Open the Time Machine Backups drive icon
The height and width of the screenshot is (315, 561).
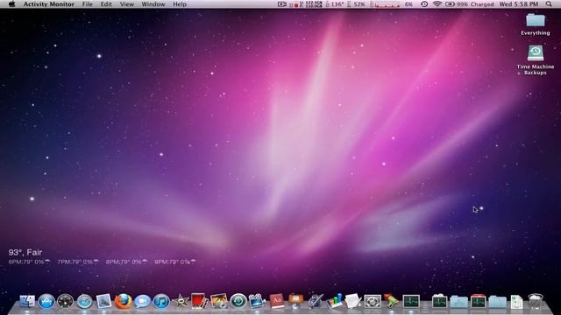536,53
